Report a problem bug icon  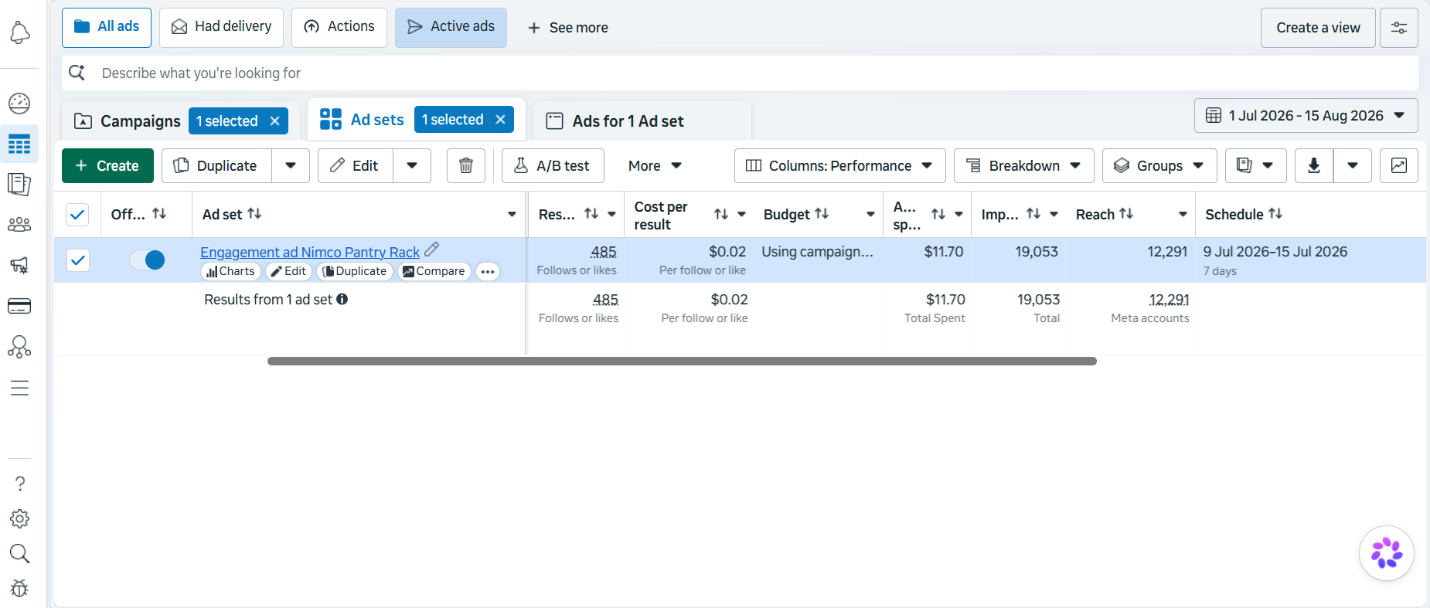pyautogui.click(x=19, y=589)
